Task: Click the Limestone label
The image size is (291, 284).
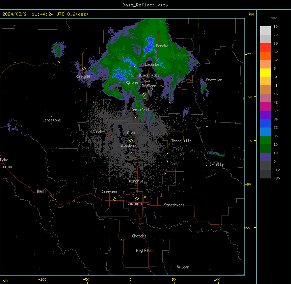Action: pos(52,120)
